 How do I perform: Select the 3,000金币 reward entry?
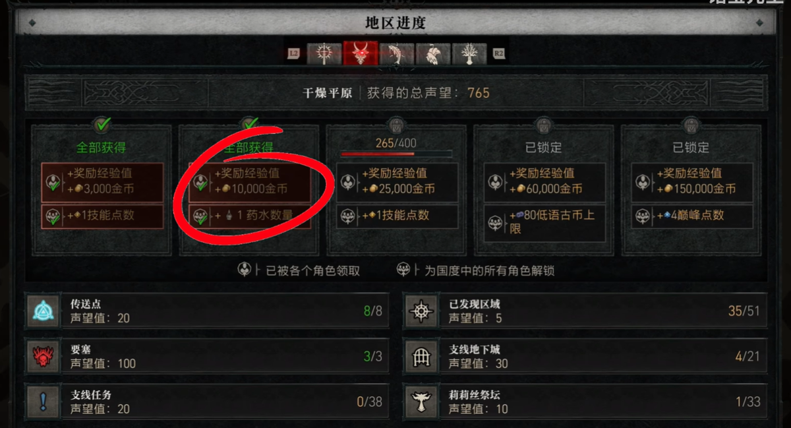102,181
